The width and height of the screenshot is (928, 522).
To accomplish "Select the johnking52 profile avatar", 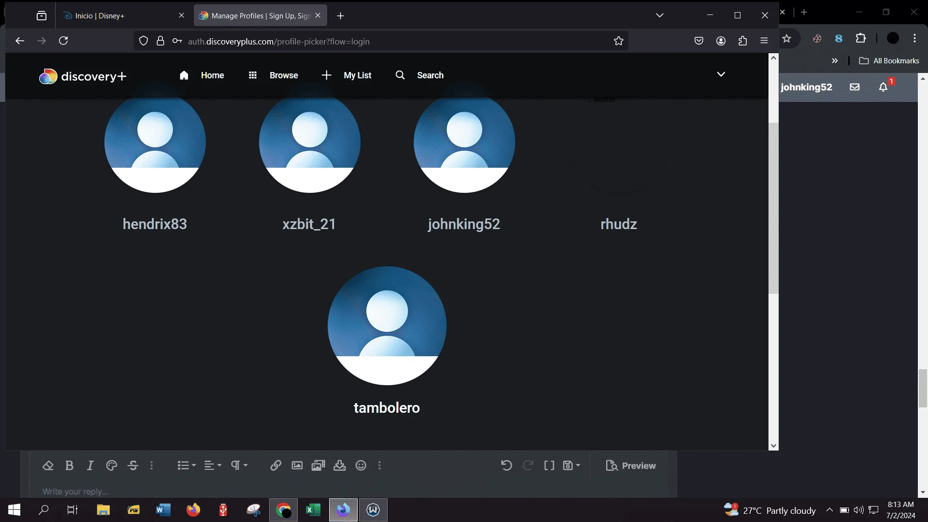I will point(464,142).
